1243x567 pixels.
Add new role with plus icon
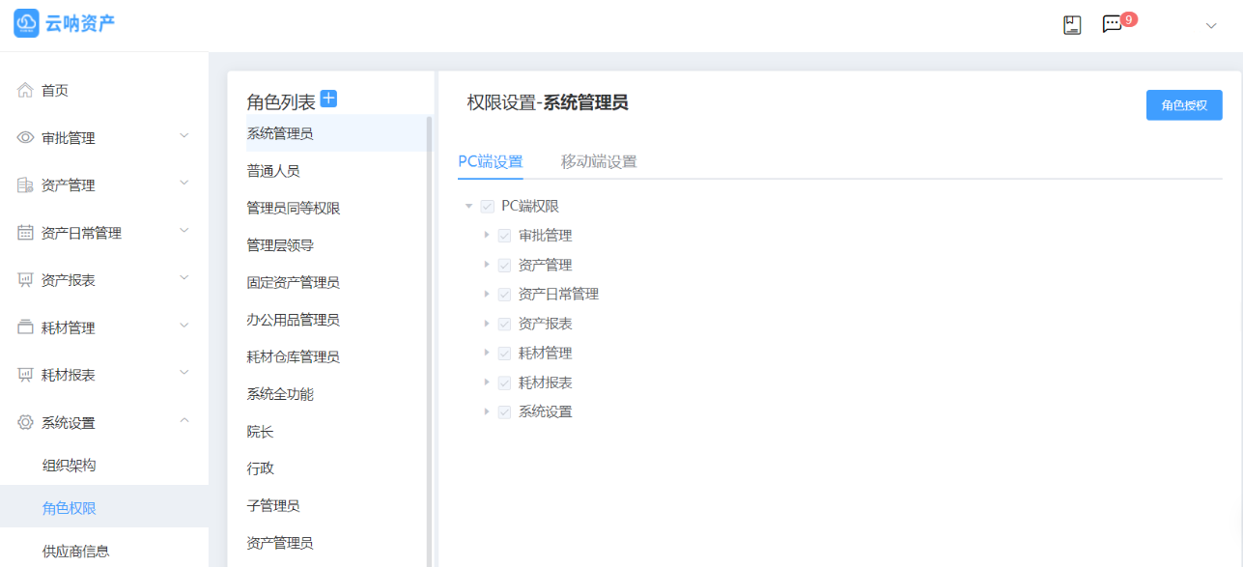pos(328,99)
